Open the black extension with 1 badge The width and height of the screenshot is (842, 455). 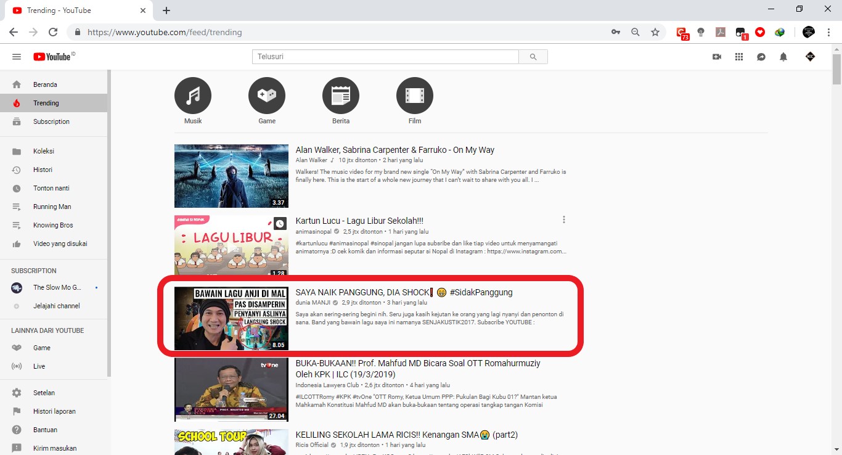pyautogui.click(x=742, y=33)
